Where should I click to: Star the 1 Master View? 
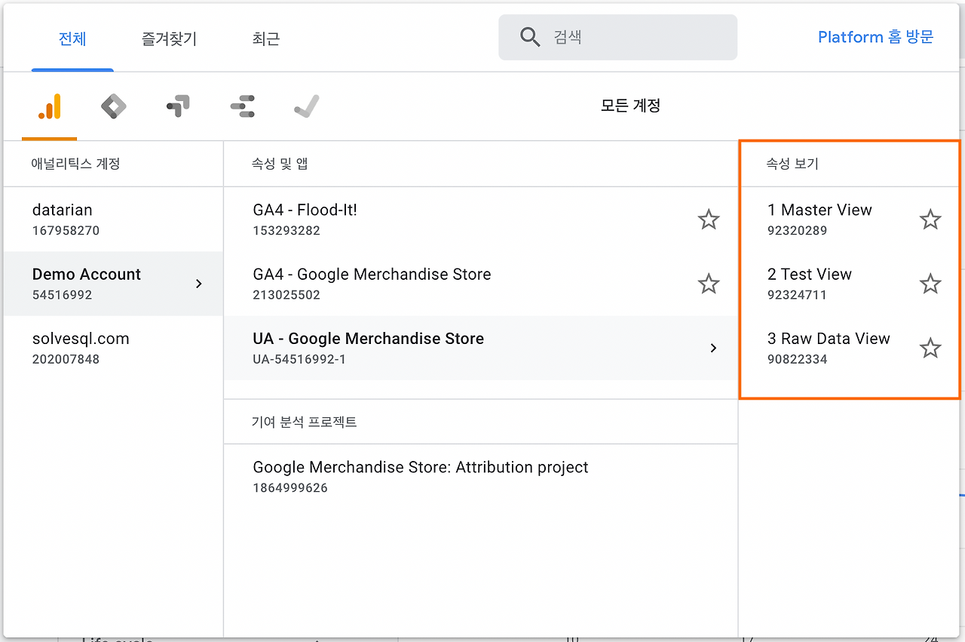click(930, 220)
